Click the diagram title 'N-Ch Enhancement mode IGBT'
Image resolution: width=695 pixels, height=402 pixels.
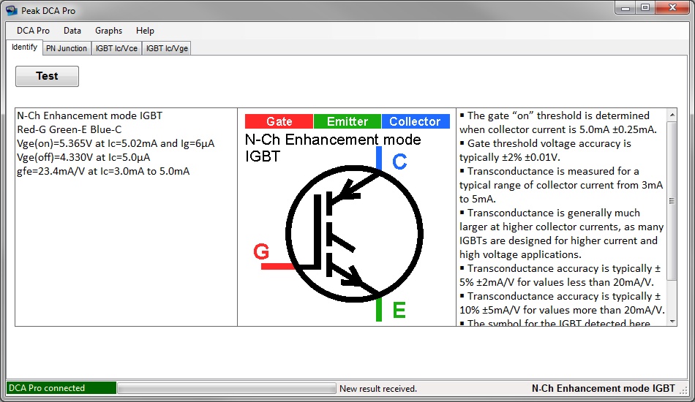click(333, 148)
